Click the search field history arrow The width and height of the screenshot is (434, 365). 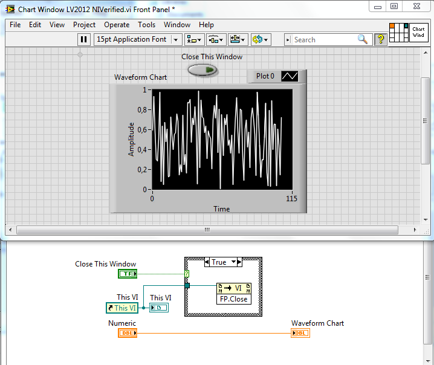[288, 40]
